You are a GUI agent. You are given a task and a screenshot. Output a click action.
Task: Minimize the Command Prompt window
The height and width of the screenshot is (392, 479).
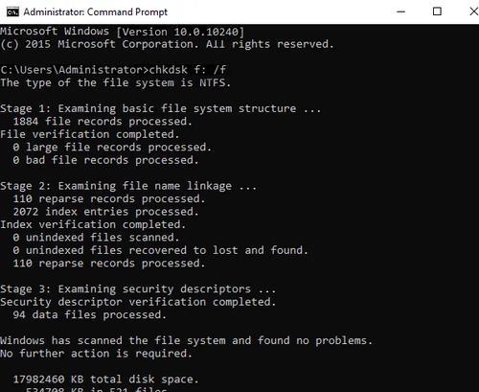click(400, 12)
